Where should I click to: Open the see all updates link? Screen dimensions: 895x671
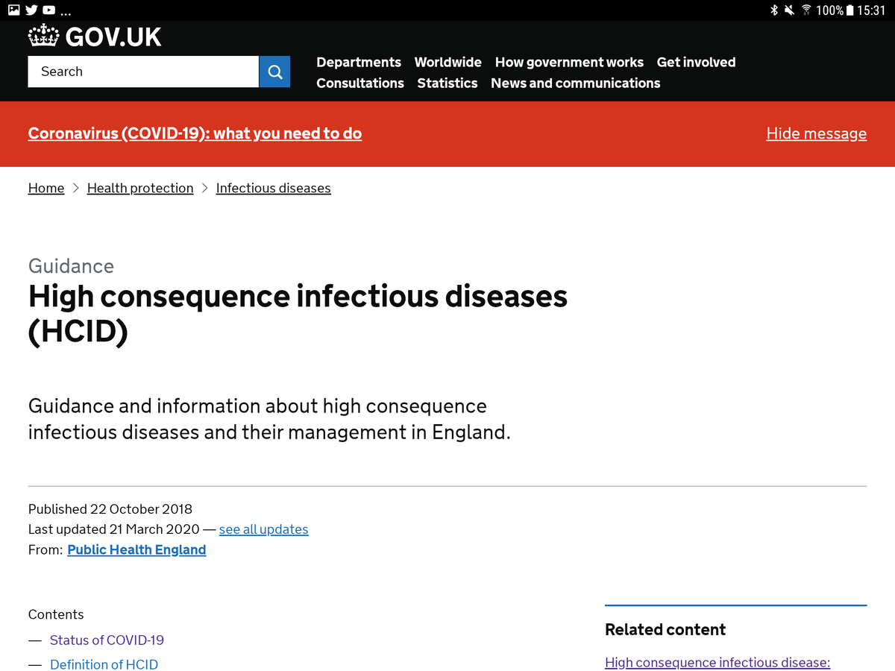pos(263,529)
